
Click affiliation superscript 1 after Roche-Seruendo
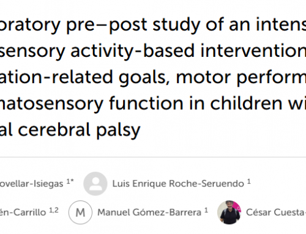[249, 181]
